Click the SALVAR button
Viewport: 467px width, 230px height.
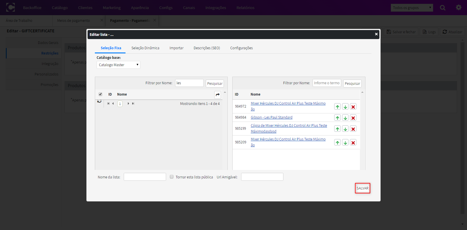point(363,188)
